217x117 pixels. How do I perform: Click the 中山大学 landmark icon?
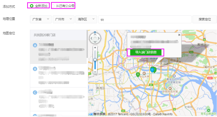click(144, 73)
